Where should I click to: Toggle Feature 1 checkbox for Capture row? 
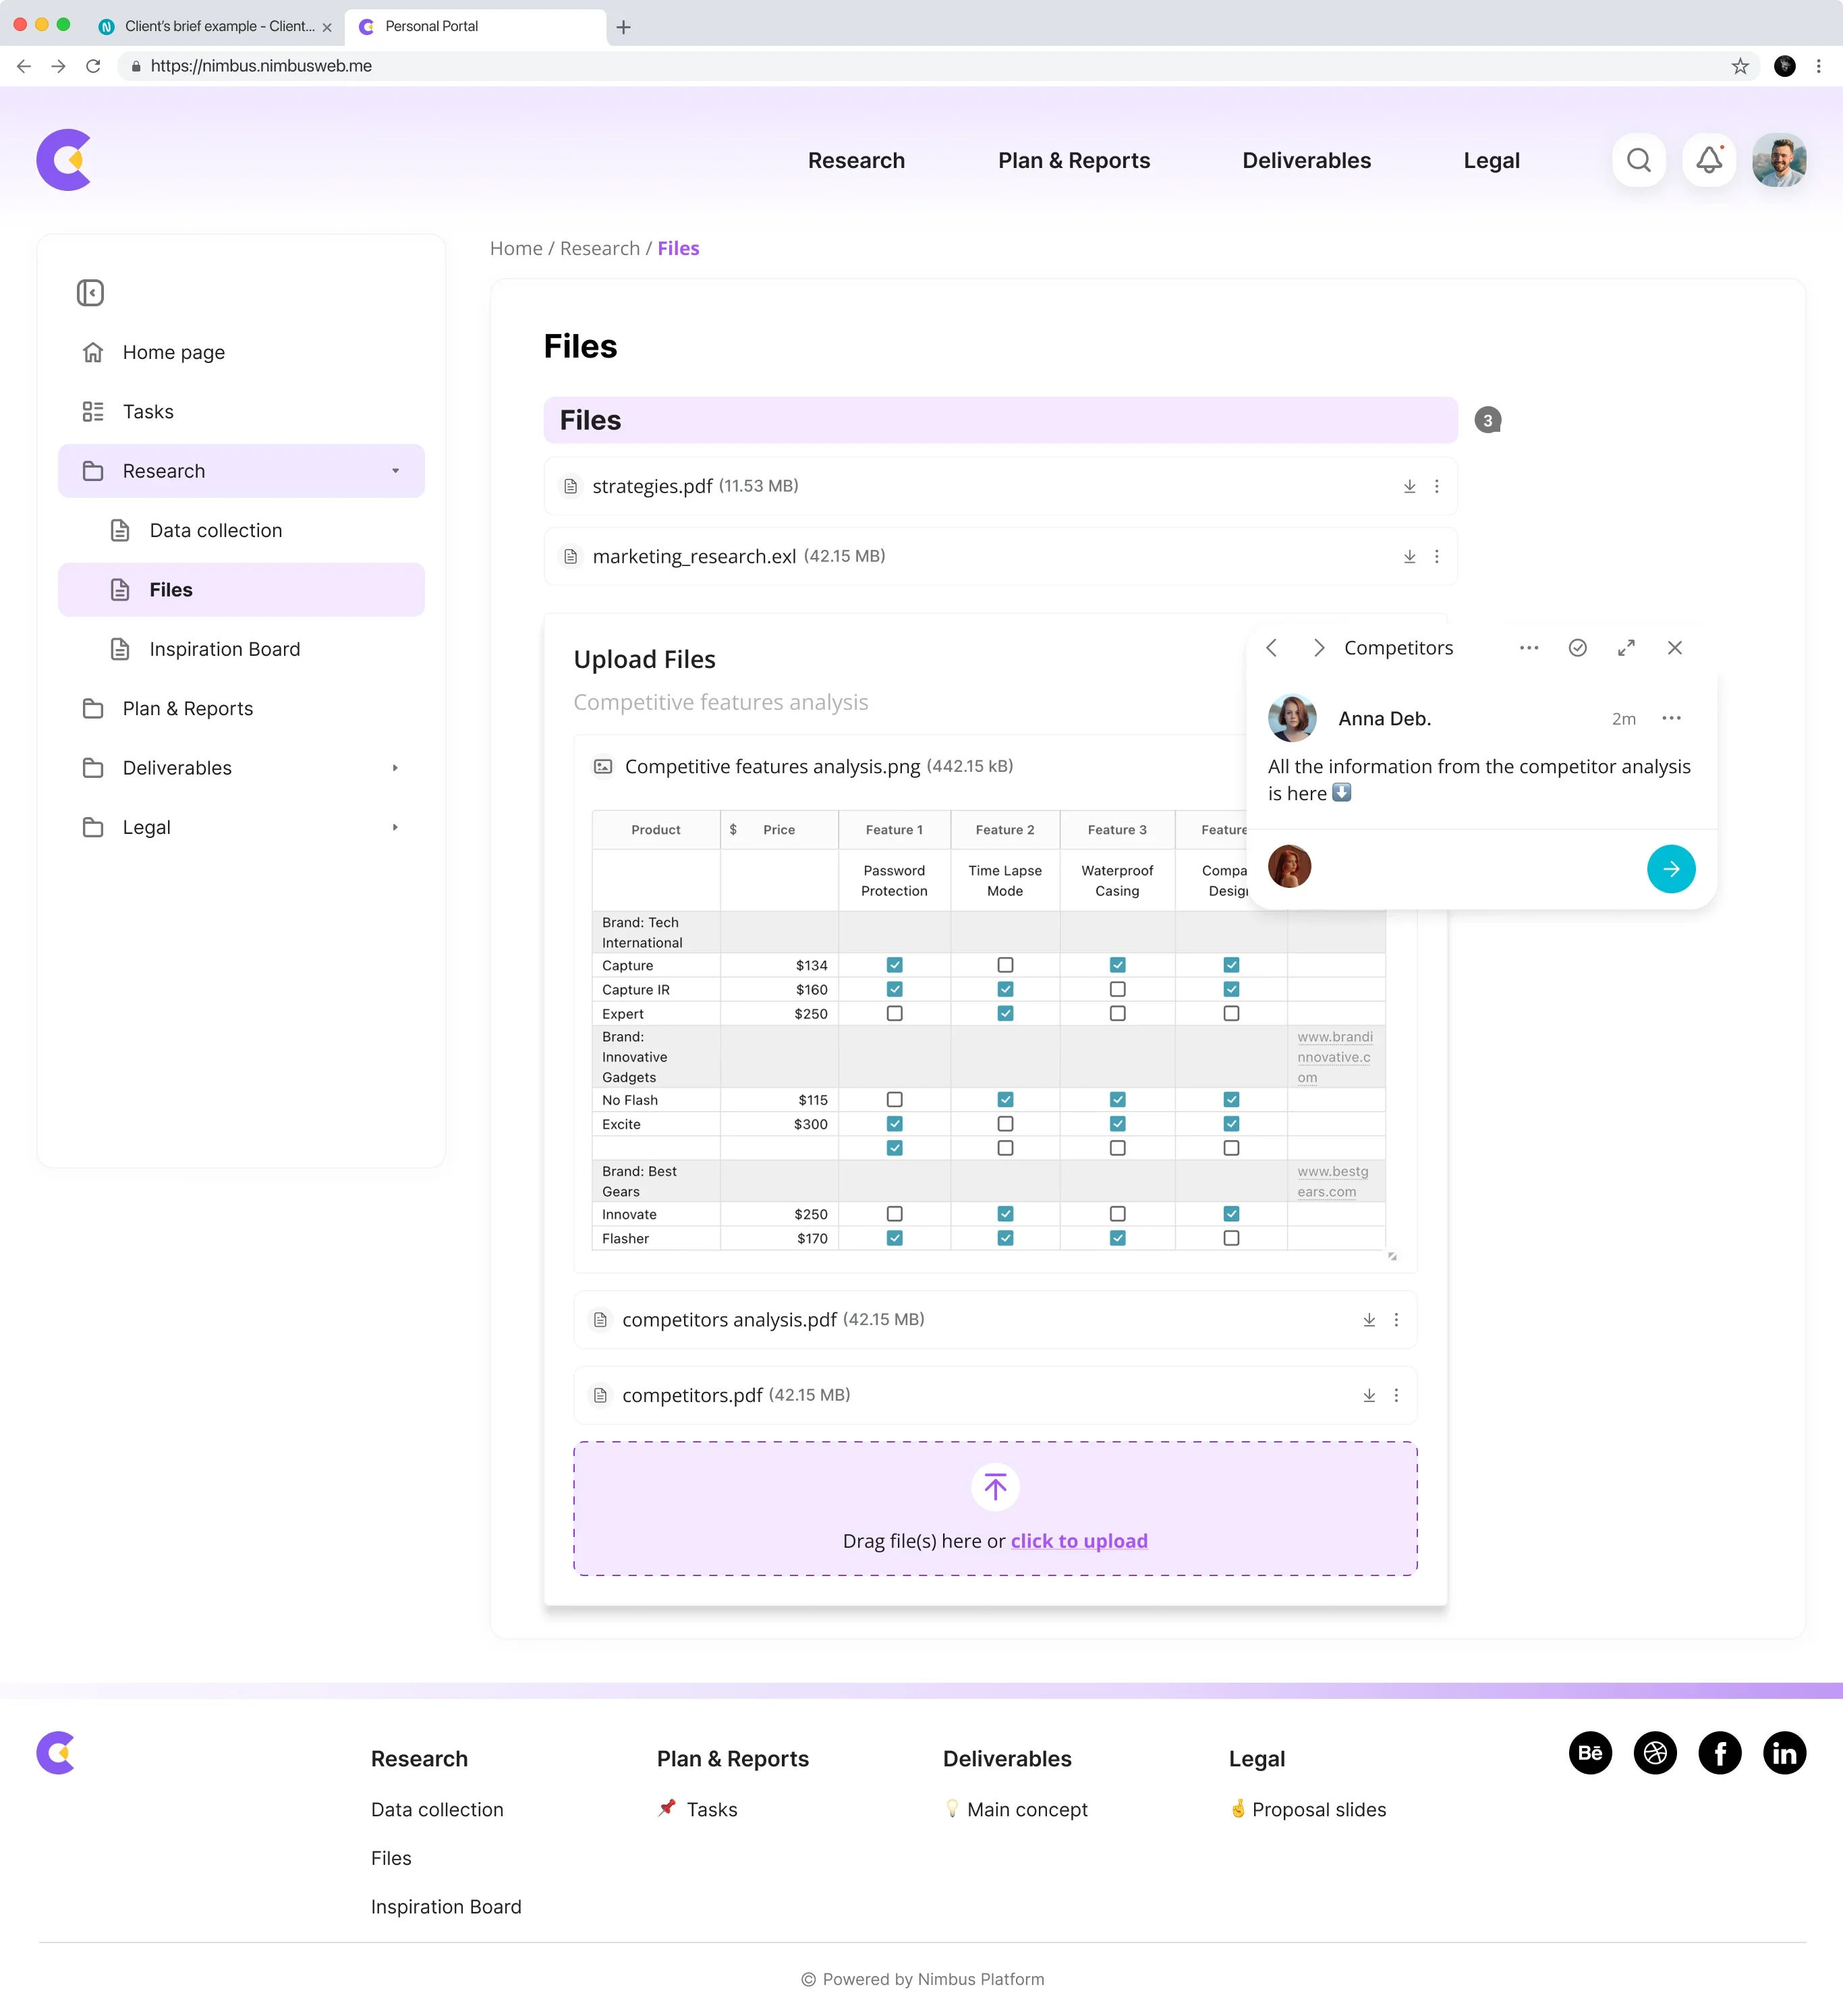click(x=895, y=965)
